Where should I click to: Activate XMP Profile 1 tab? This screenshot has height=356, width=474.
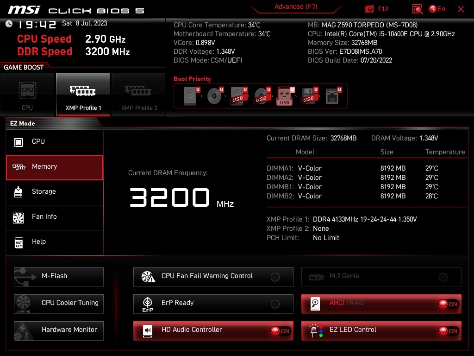[83, 95]
